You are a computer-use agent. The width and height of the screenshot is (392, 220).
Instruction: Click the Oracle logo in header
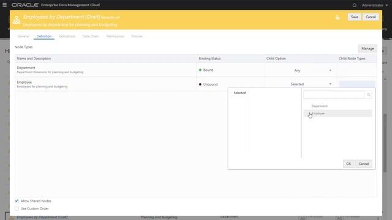[25, 5]
